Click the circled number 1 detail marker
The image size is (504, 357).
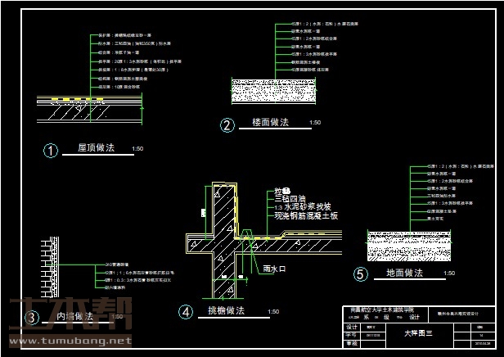tap(52, 150)
